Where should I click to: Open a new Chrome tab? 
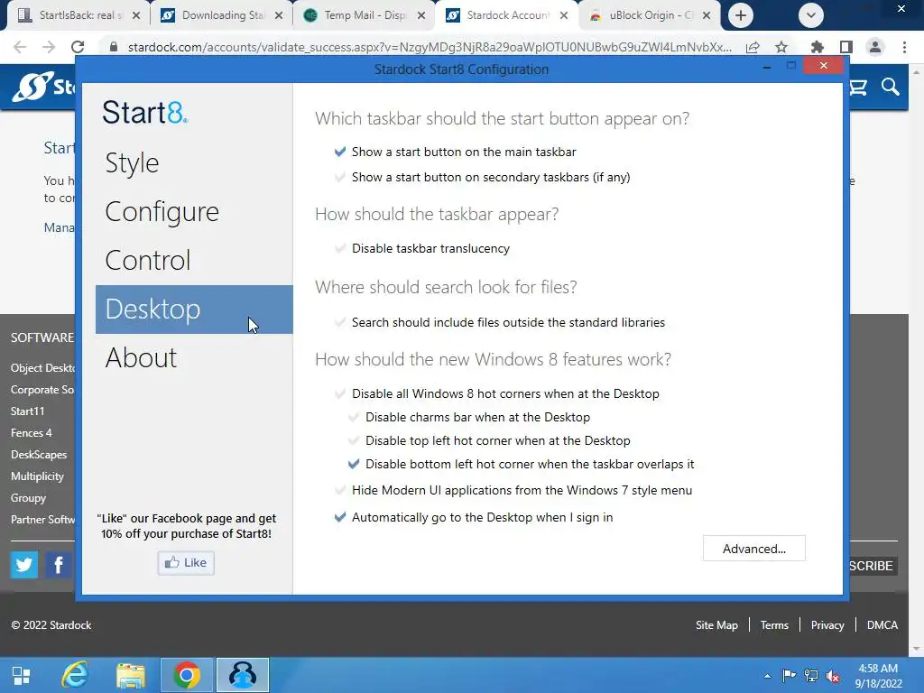(x=741, y=15)
